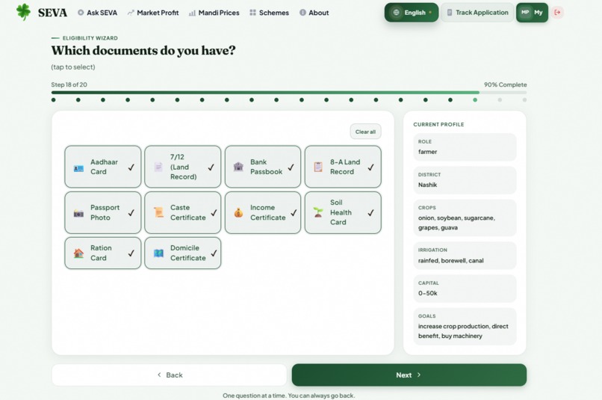Click the Aadhaar Card ID icon
The width and height of the screenshot is (602, 400).
(78, 168)
